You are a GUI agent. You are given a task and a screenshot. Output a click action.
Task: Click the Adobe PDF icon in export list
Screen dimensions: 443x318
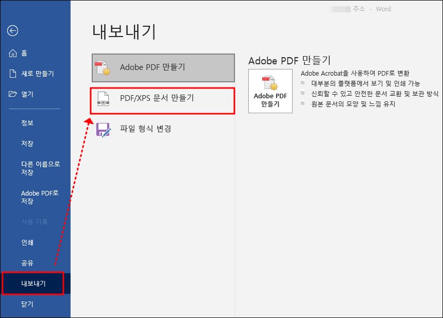(x=103, y=68)
